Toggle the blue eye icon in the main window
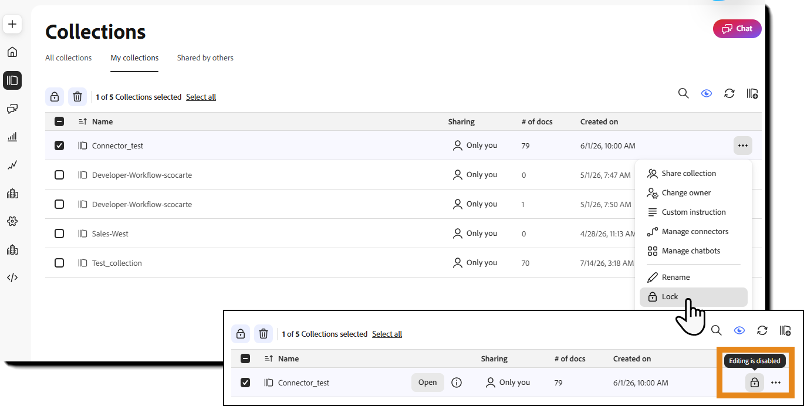 click(707, 93)
